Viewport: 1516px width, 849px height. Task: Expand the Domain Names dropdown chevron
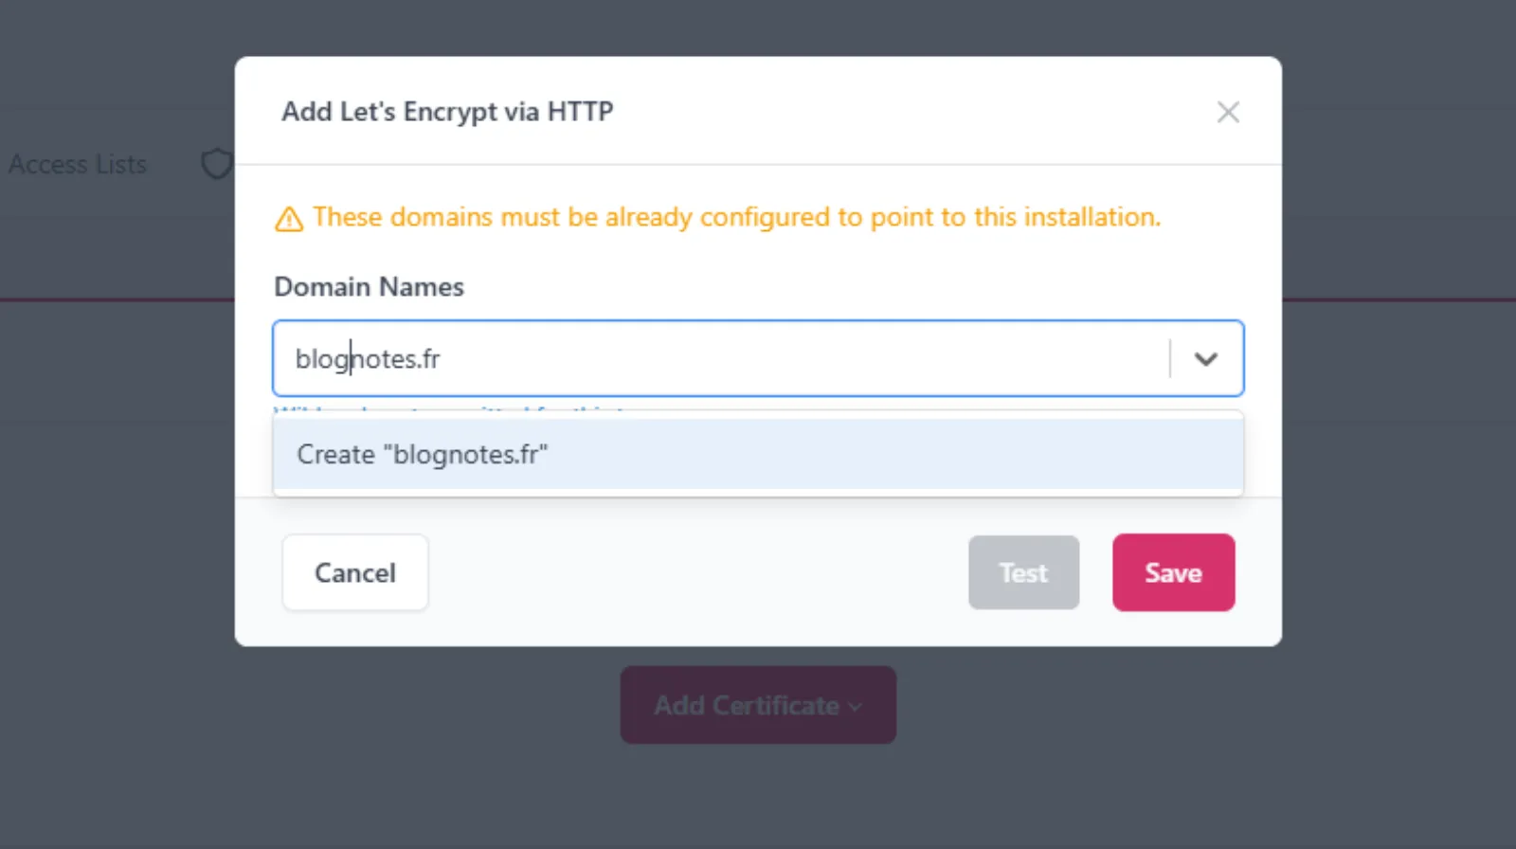pos(1205,359)
